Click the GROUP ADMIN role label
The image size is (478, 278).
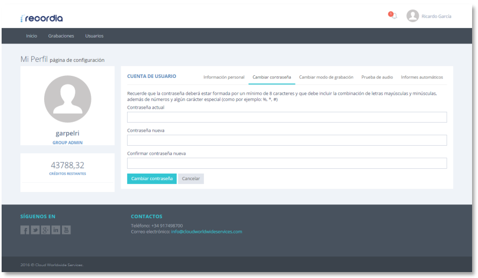click(67, 143)
